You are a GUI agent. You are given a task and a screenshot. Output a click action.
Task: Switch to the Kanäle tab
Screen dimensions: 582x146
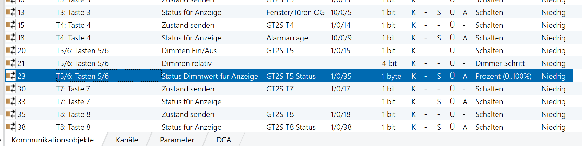pos(127,140)
